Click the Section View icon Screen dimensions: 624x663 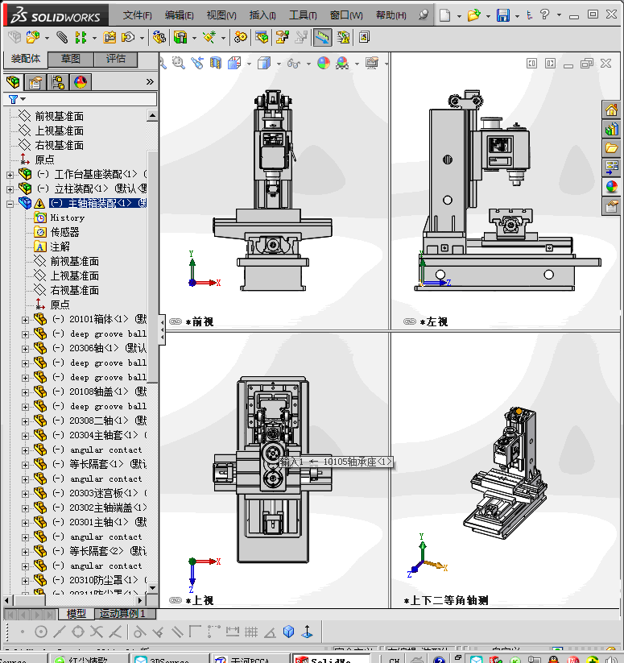tap(216, 64)
